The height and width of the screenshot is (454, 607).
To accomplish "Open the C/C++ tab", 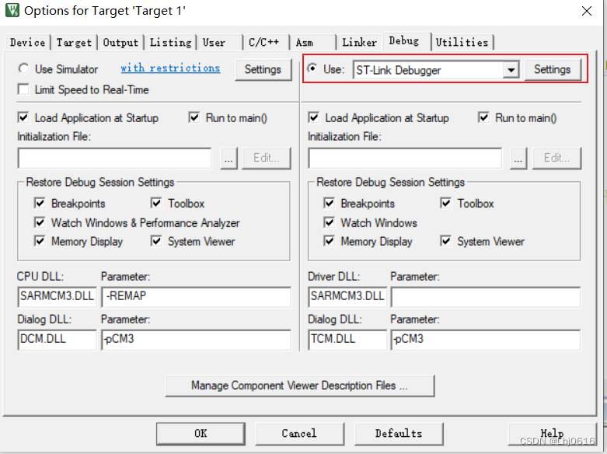I will (x=266, y=42).
